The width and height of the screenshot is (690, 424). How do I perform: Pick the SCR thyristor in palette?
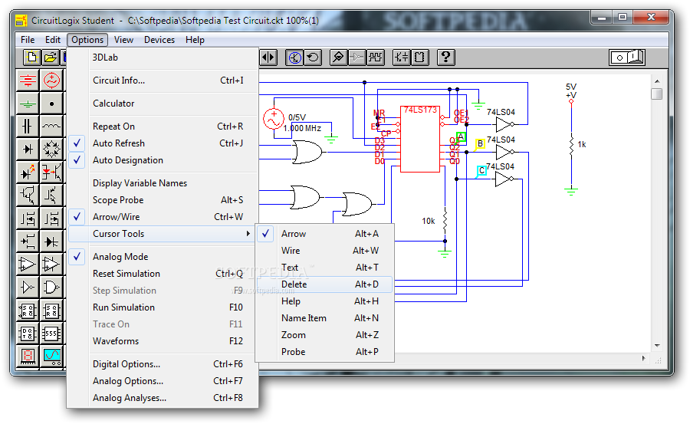[51, 242]
